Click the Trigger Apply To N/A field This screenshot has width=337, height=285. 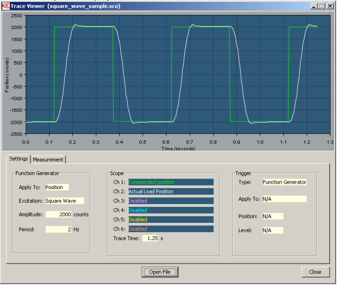[285, 199]
